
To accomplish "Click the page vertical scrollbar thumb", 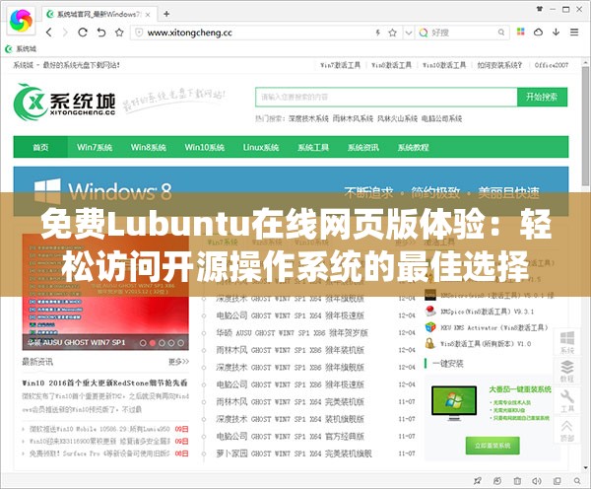I will click(x=585, y=124).
